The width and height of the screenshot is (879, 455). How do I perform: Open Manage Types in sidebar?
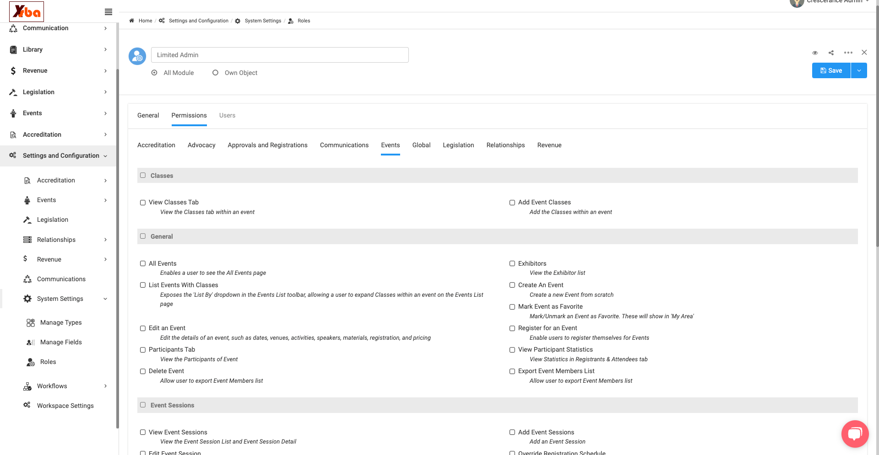pyautogui.click(x=61, y=322)
